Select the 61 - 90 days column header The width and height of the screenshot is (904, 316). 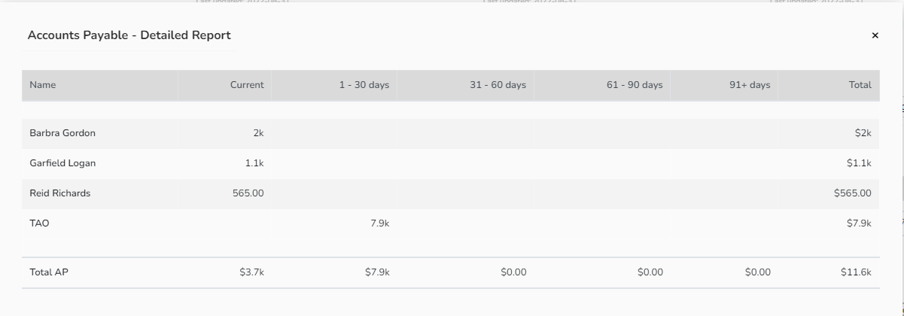pyautogui.click(x=635, y=85)
